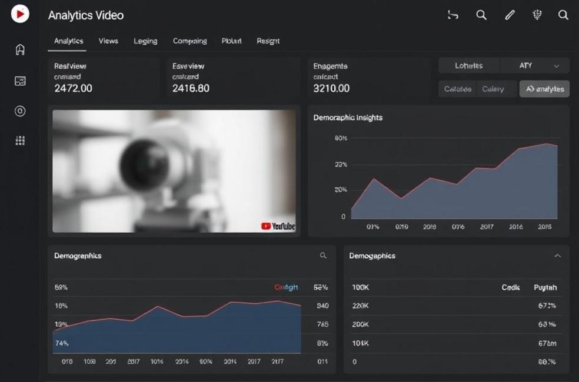Click the back arrow icon in the header
The width and height of the screenshot is (579, 382).
pos(452,15)
